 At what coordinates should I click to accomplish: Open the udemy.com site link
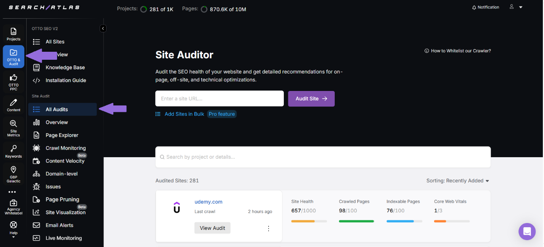[208, 202]
